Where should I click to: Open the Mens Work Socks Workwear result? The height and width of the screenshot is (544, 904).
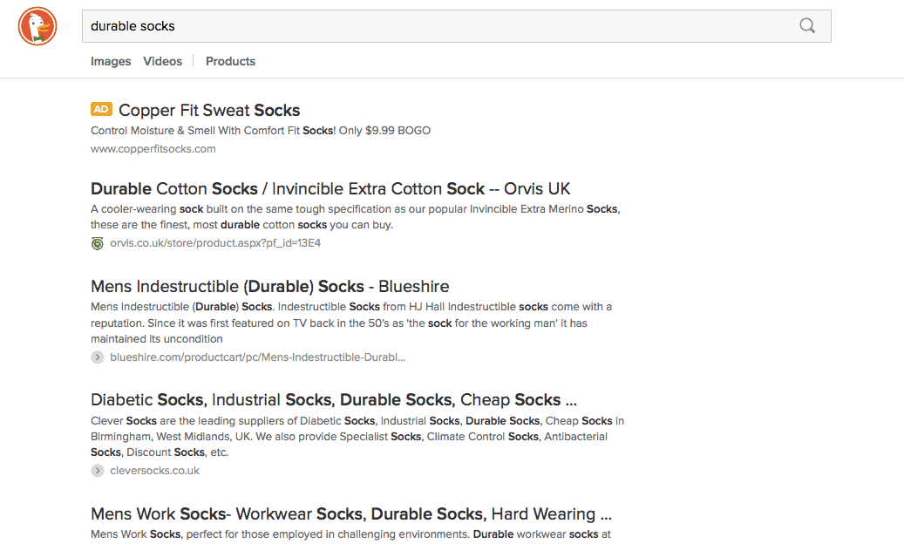(x=350, y=513)
